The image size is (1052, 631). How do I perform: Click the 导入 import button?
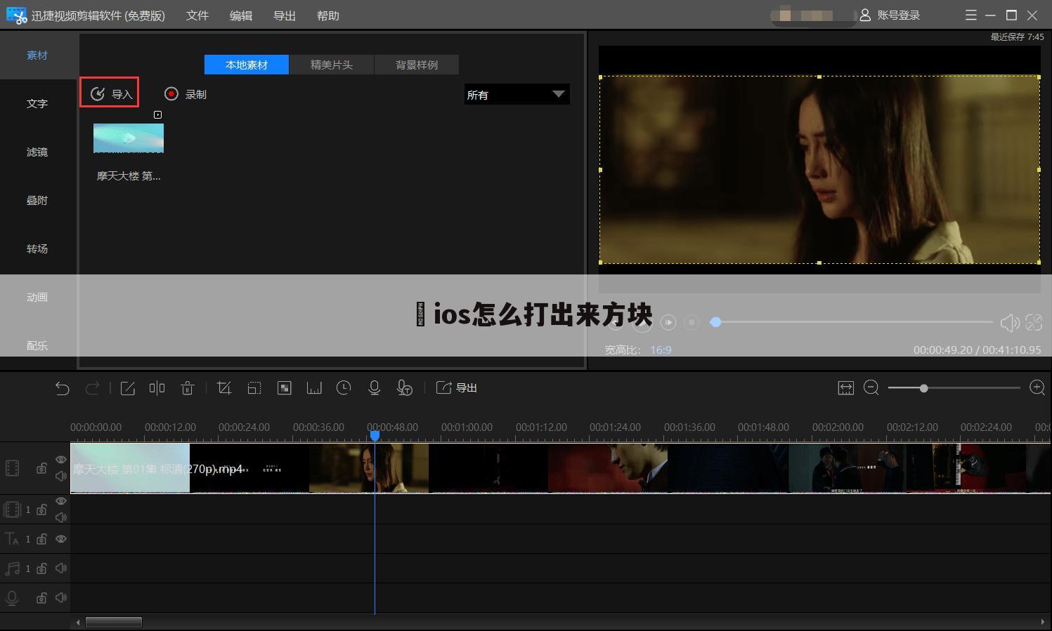coord(110,93)
